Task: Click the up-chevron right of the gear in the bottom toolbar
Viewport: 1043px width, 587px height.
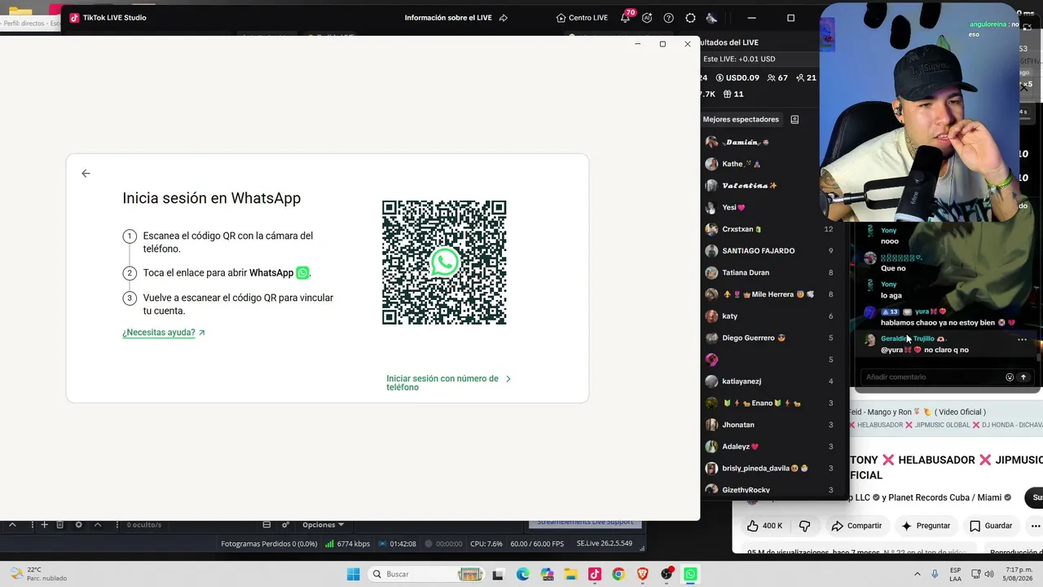Action: 98,525
